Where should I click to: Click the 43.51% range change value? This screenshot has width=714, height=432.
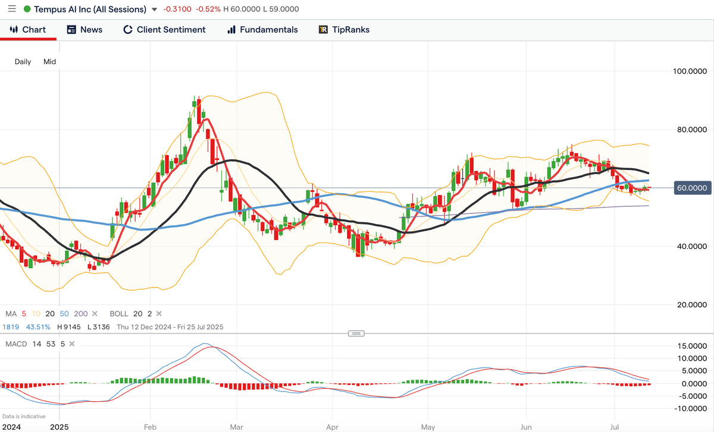point(37,327)
